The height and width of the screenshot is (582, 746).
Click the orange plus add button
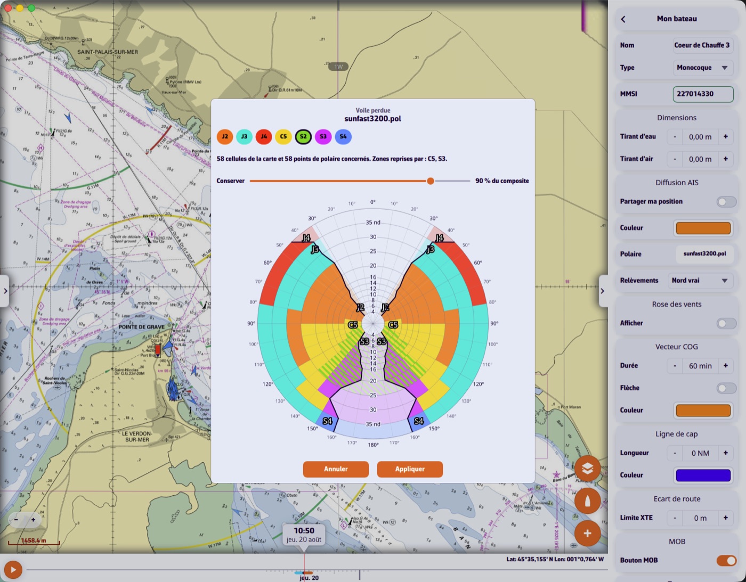click(x=587, y=534)
